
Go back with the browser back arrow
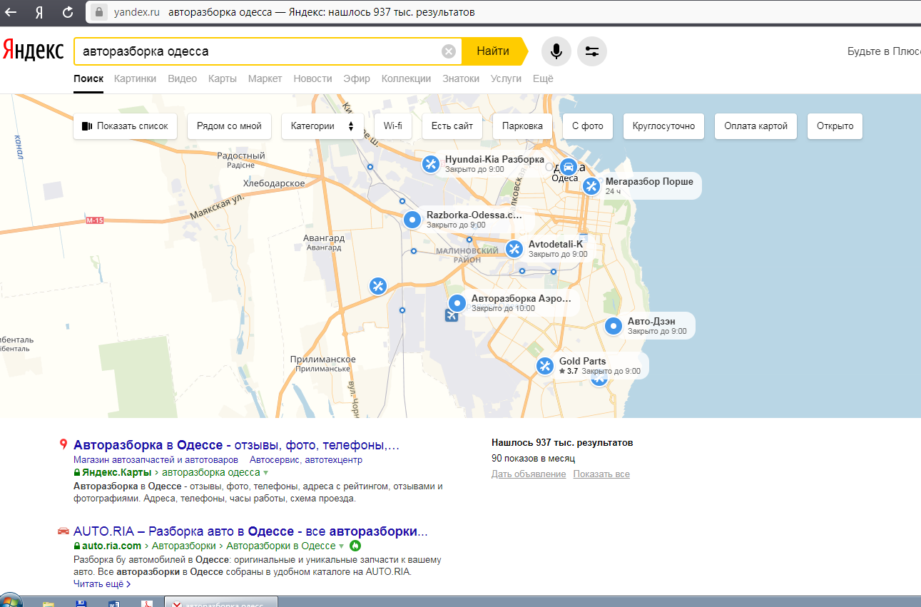tap(11, 12)
